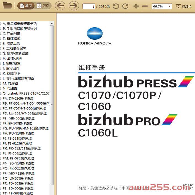The width and height of the screenshot is (195, 195).
Task: Zoom in with the plus icon
Action: click(x=136, y=6)
